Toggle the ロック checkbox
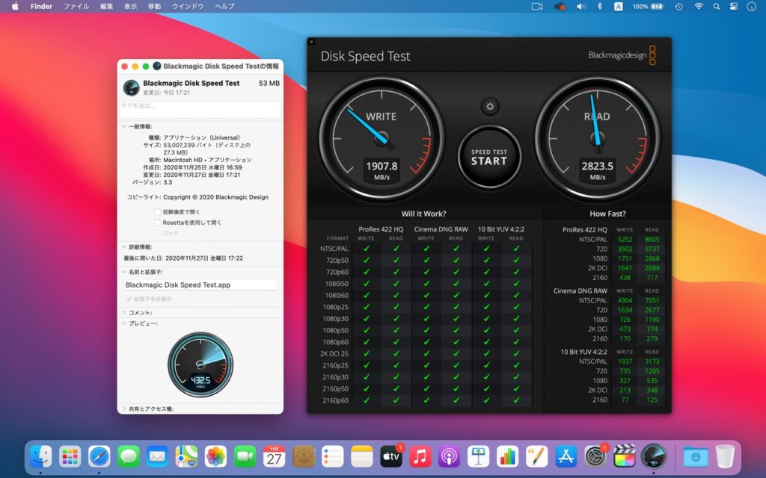 tap(157, 233)
